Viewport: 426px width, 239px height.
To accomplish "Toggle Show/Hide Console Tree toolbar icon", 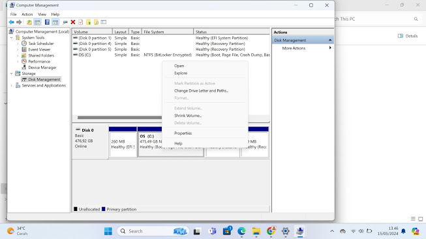I will [x=37, y=22].
